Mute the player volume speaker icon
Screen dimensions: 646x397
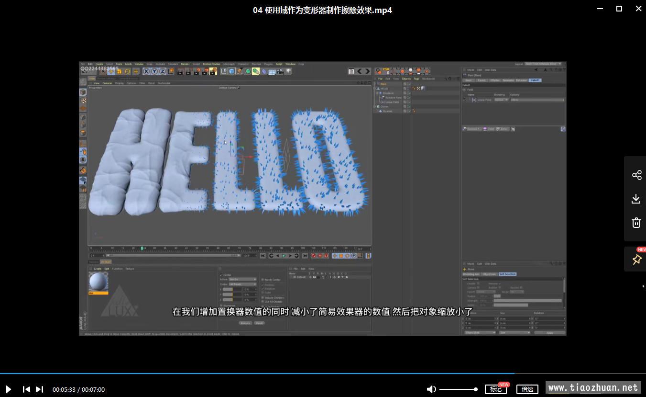[x=431, y=389]
